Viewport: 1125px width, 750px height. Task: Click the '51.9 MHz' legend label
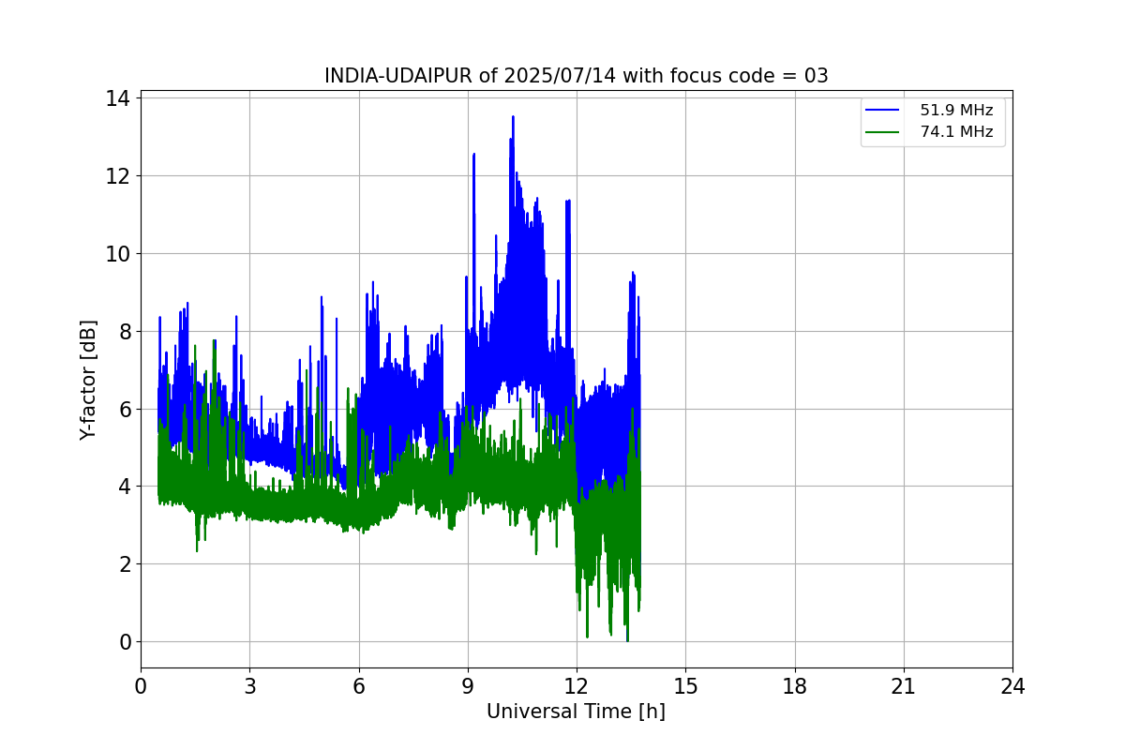956,111
